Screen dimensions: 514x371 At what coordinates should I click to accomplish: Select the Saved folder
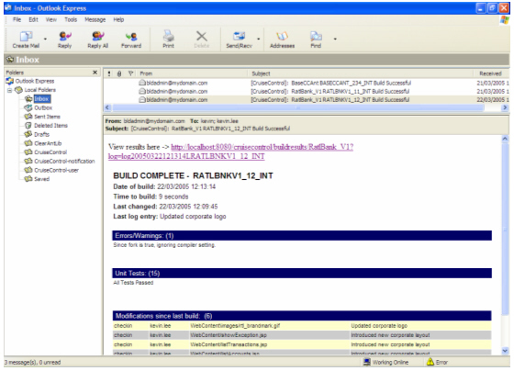click(42, 179)
